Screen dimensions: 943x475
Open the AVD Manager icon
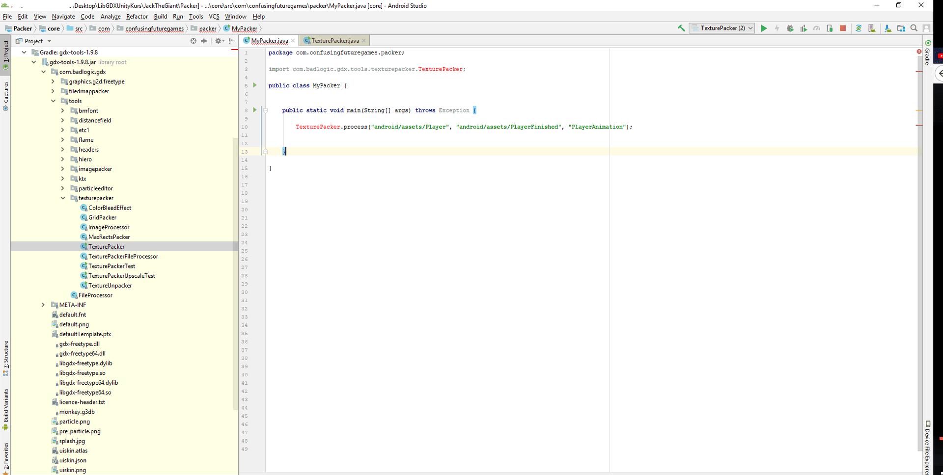[x=872, y=28]
